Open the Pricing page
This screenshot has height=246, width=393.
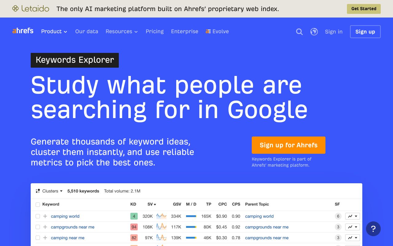[x=154, y=31]
